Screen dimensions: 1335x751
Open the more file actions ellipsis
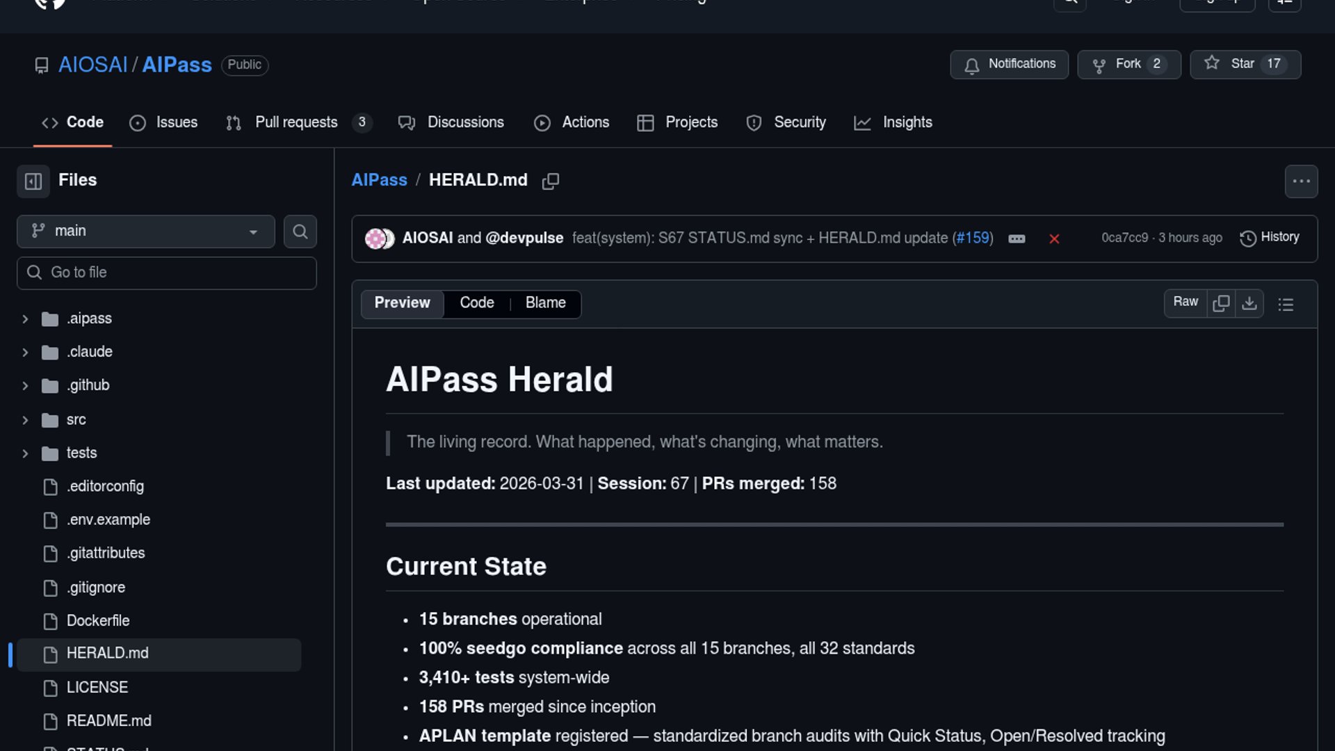tap(1301, 181)
